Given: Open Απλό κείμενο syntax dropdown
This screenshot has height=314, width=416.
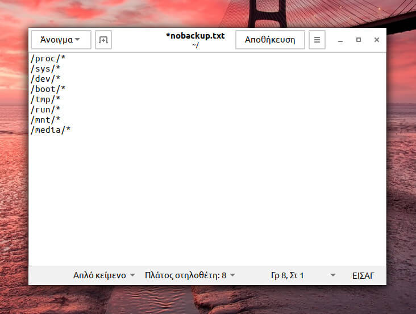Looking at the screenshot, I should point(104,275).
